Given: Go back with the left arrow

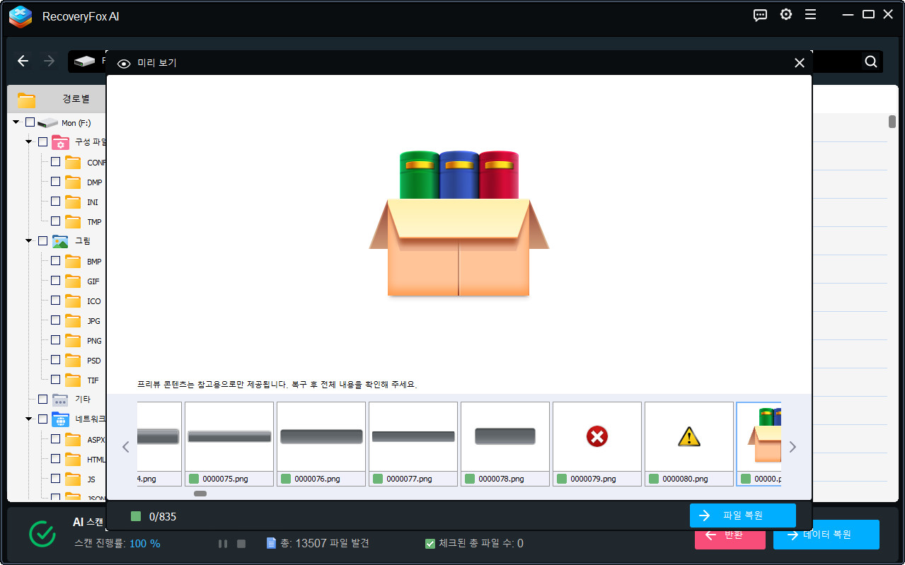Looking at the screenshot, I should point(23,61).
